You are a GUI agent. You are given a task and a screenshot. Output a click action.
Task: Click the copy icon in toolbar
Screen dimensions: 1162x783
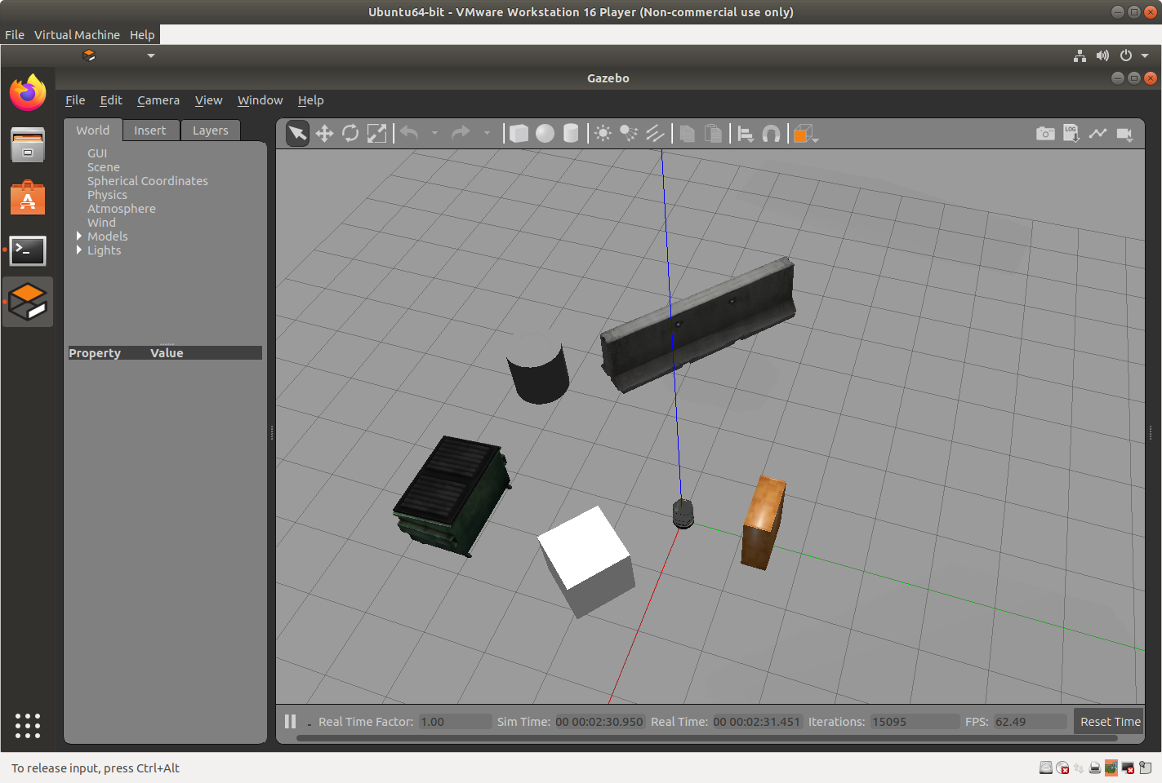687,134
